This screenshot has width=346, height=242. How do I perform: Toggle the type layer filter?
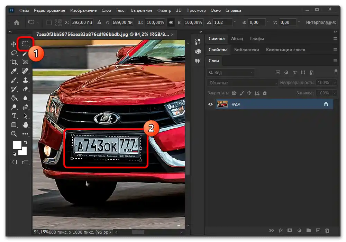[x=294, y=73]
